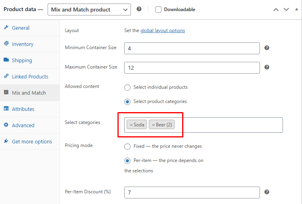Open the Mix and Match tab
Image resolution: width=302 pixels, height=204 pixels.
pos(30,93)
